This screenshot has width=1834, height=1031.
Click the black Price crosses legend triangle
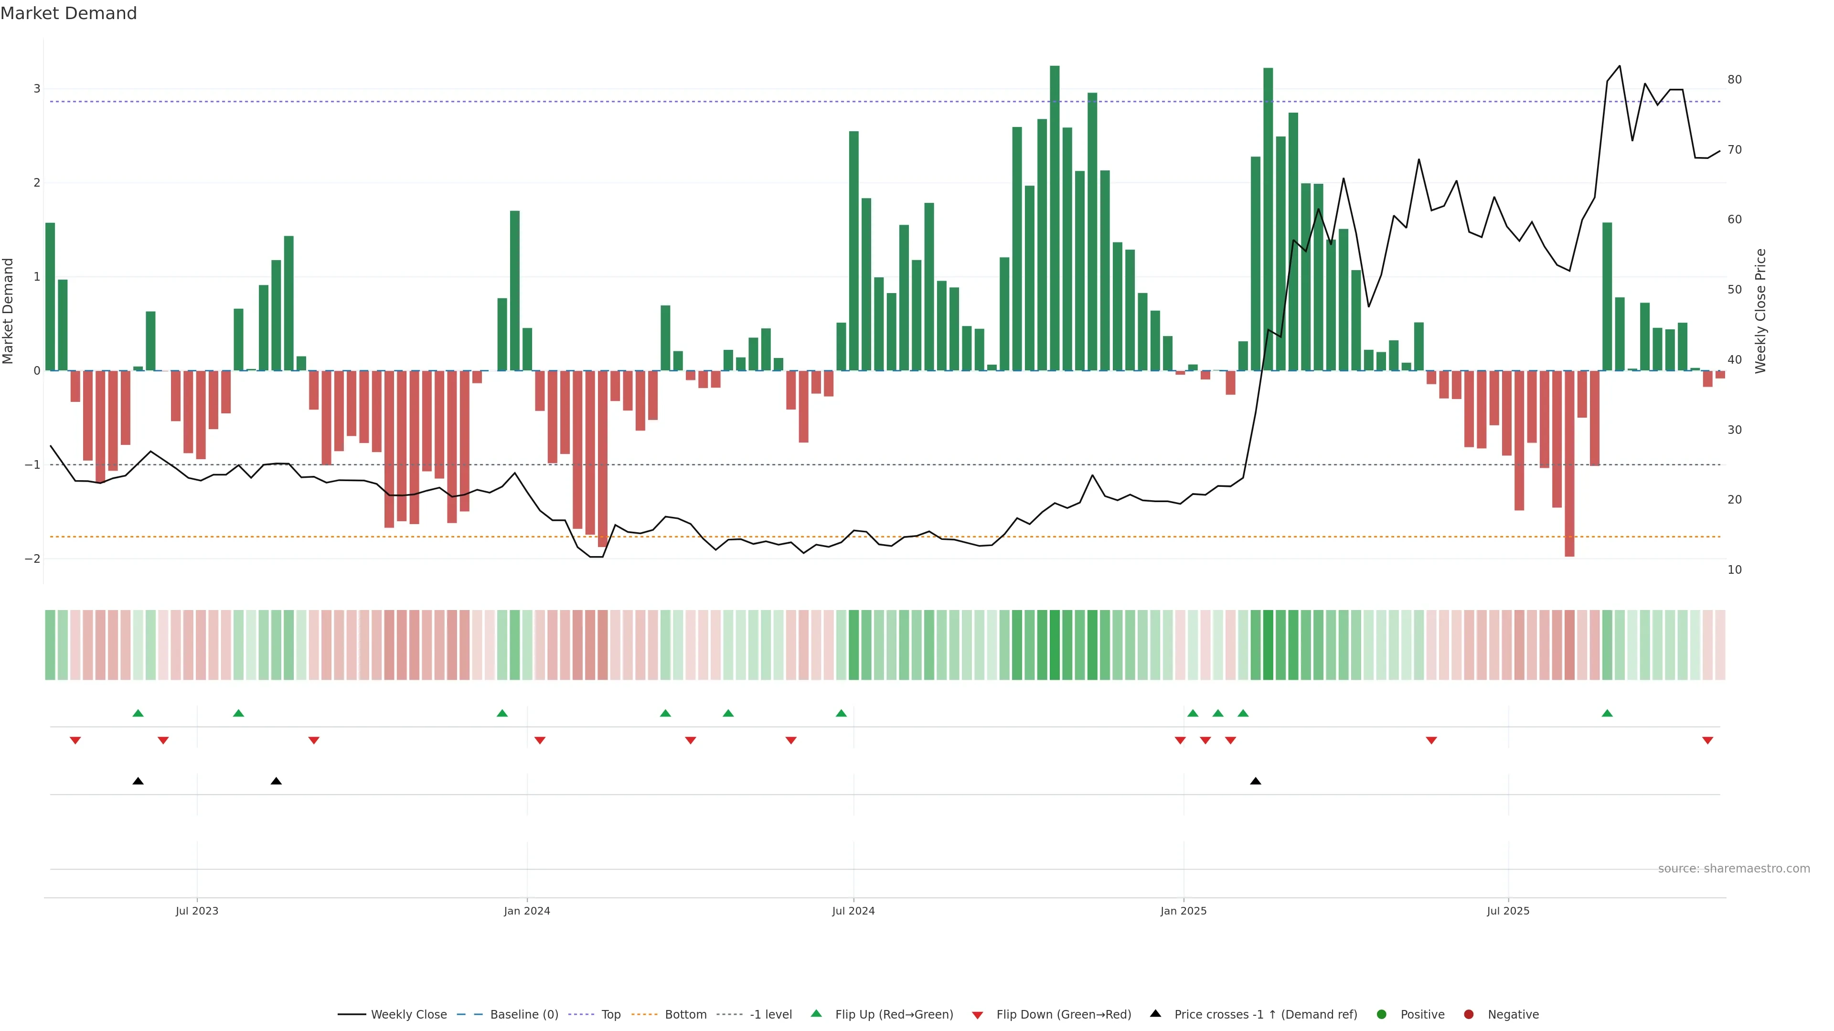coord(1155,1013)
